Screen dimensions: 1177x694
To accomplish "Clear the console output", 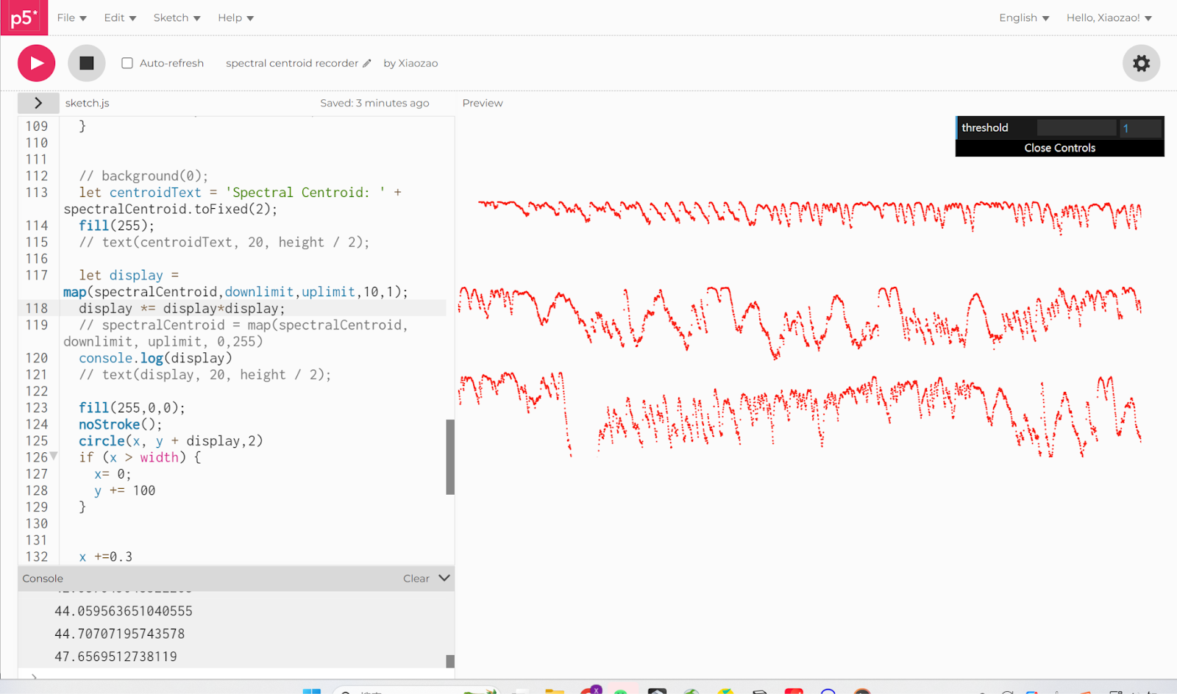I will 416,579.
